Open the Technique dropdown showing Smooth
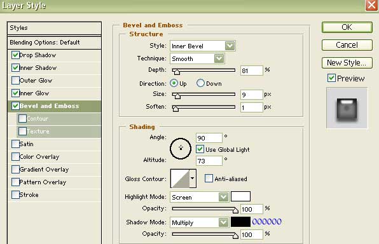 tap(197, 58)
